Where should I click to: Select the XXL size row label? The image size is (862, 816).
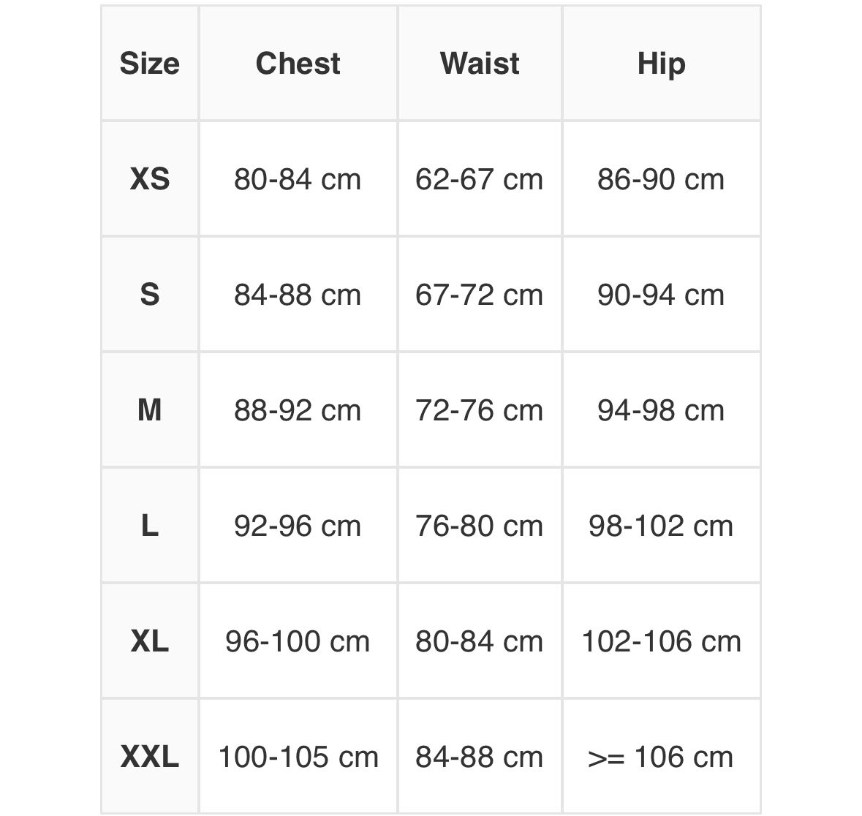[150, 756]
